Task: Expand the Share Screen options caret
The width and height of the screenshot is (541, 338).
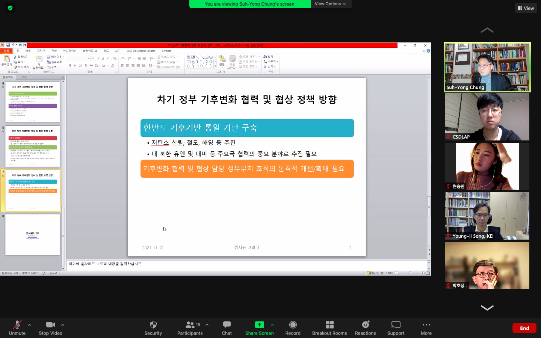Action: [272, 325]
